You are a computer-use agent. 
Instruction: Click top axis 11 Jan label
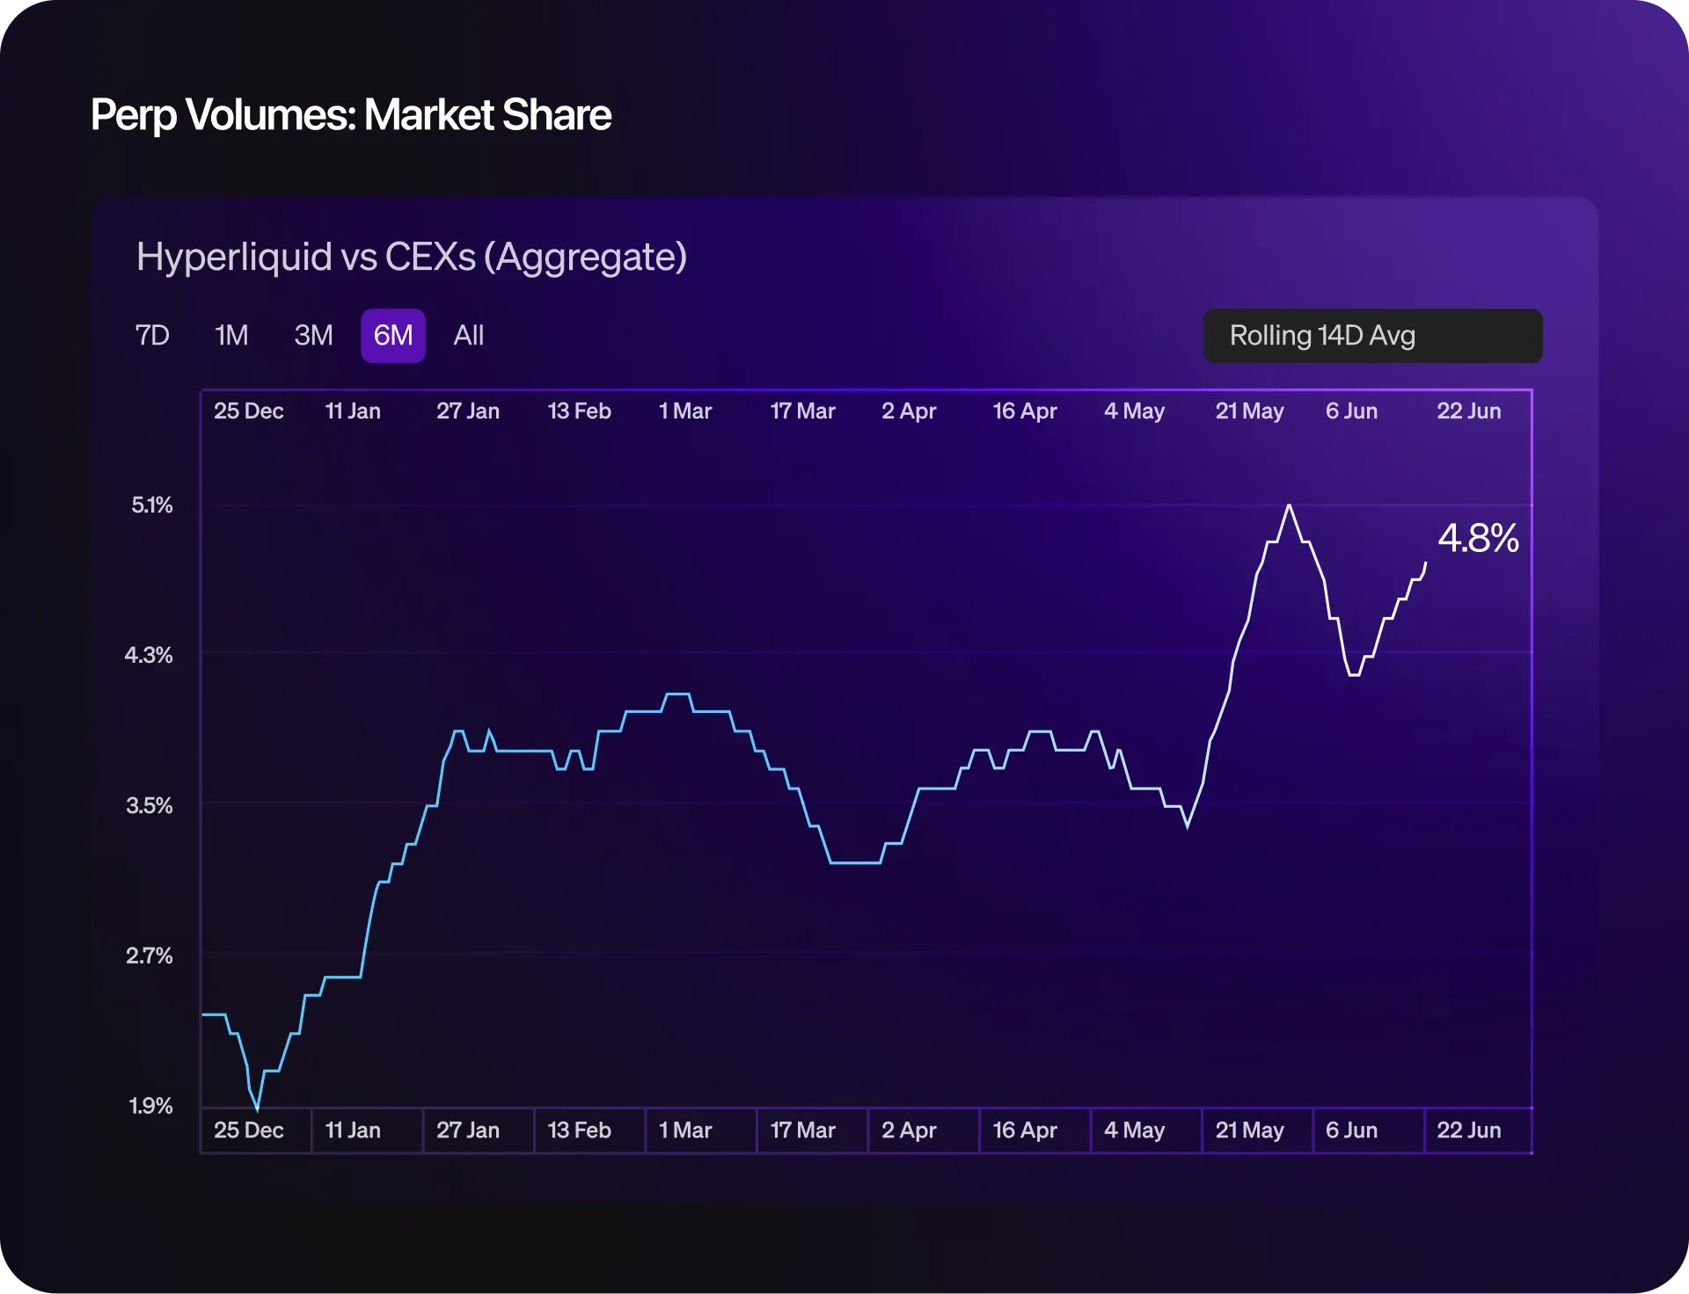pos(353,411)
